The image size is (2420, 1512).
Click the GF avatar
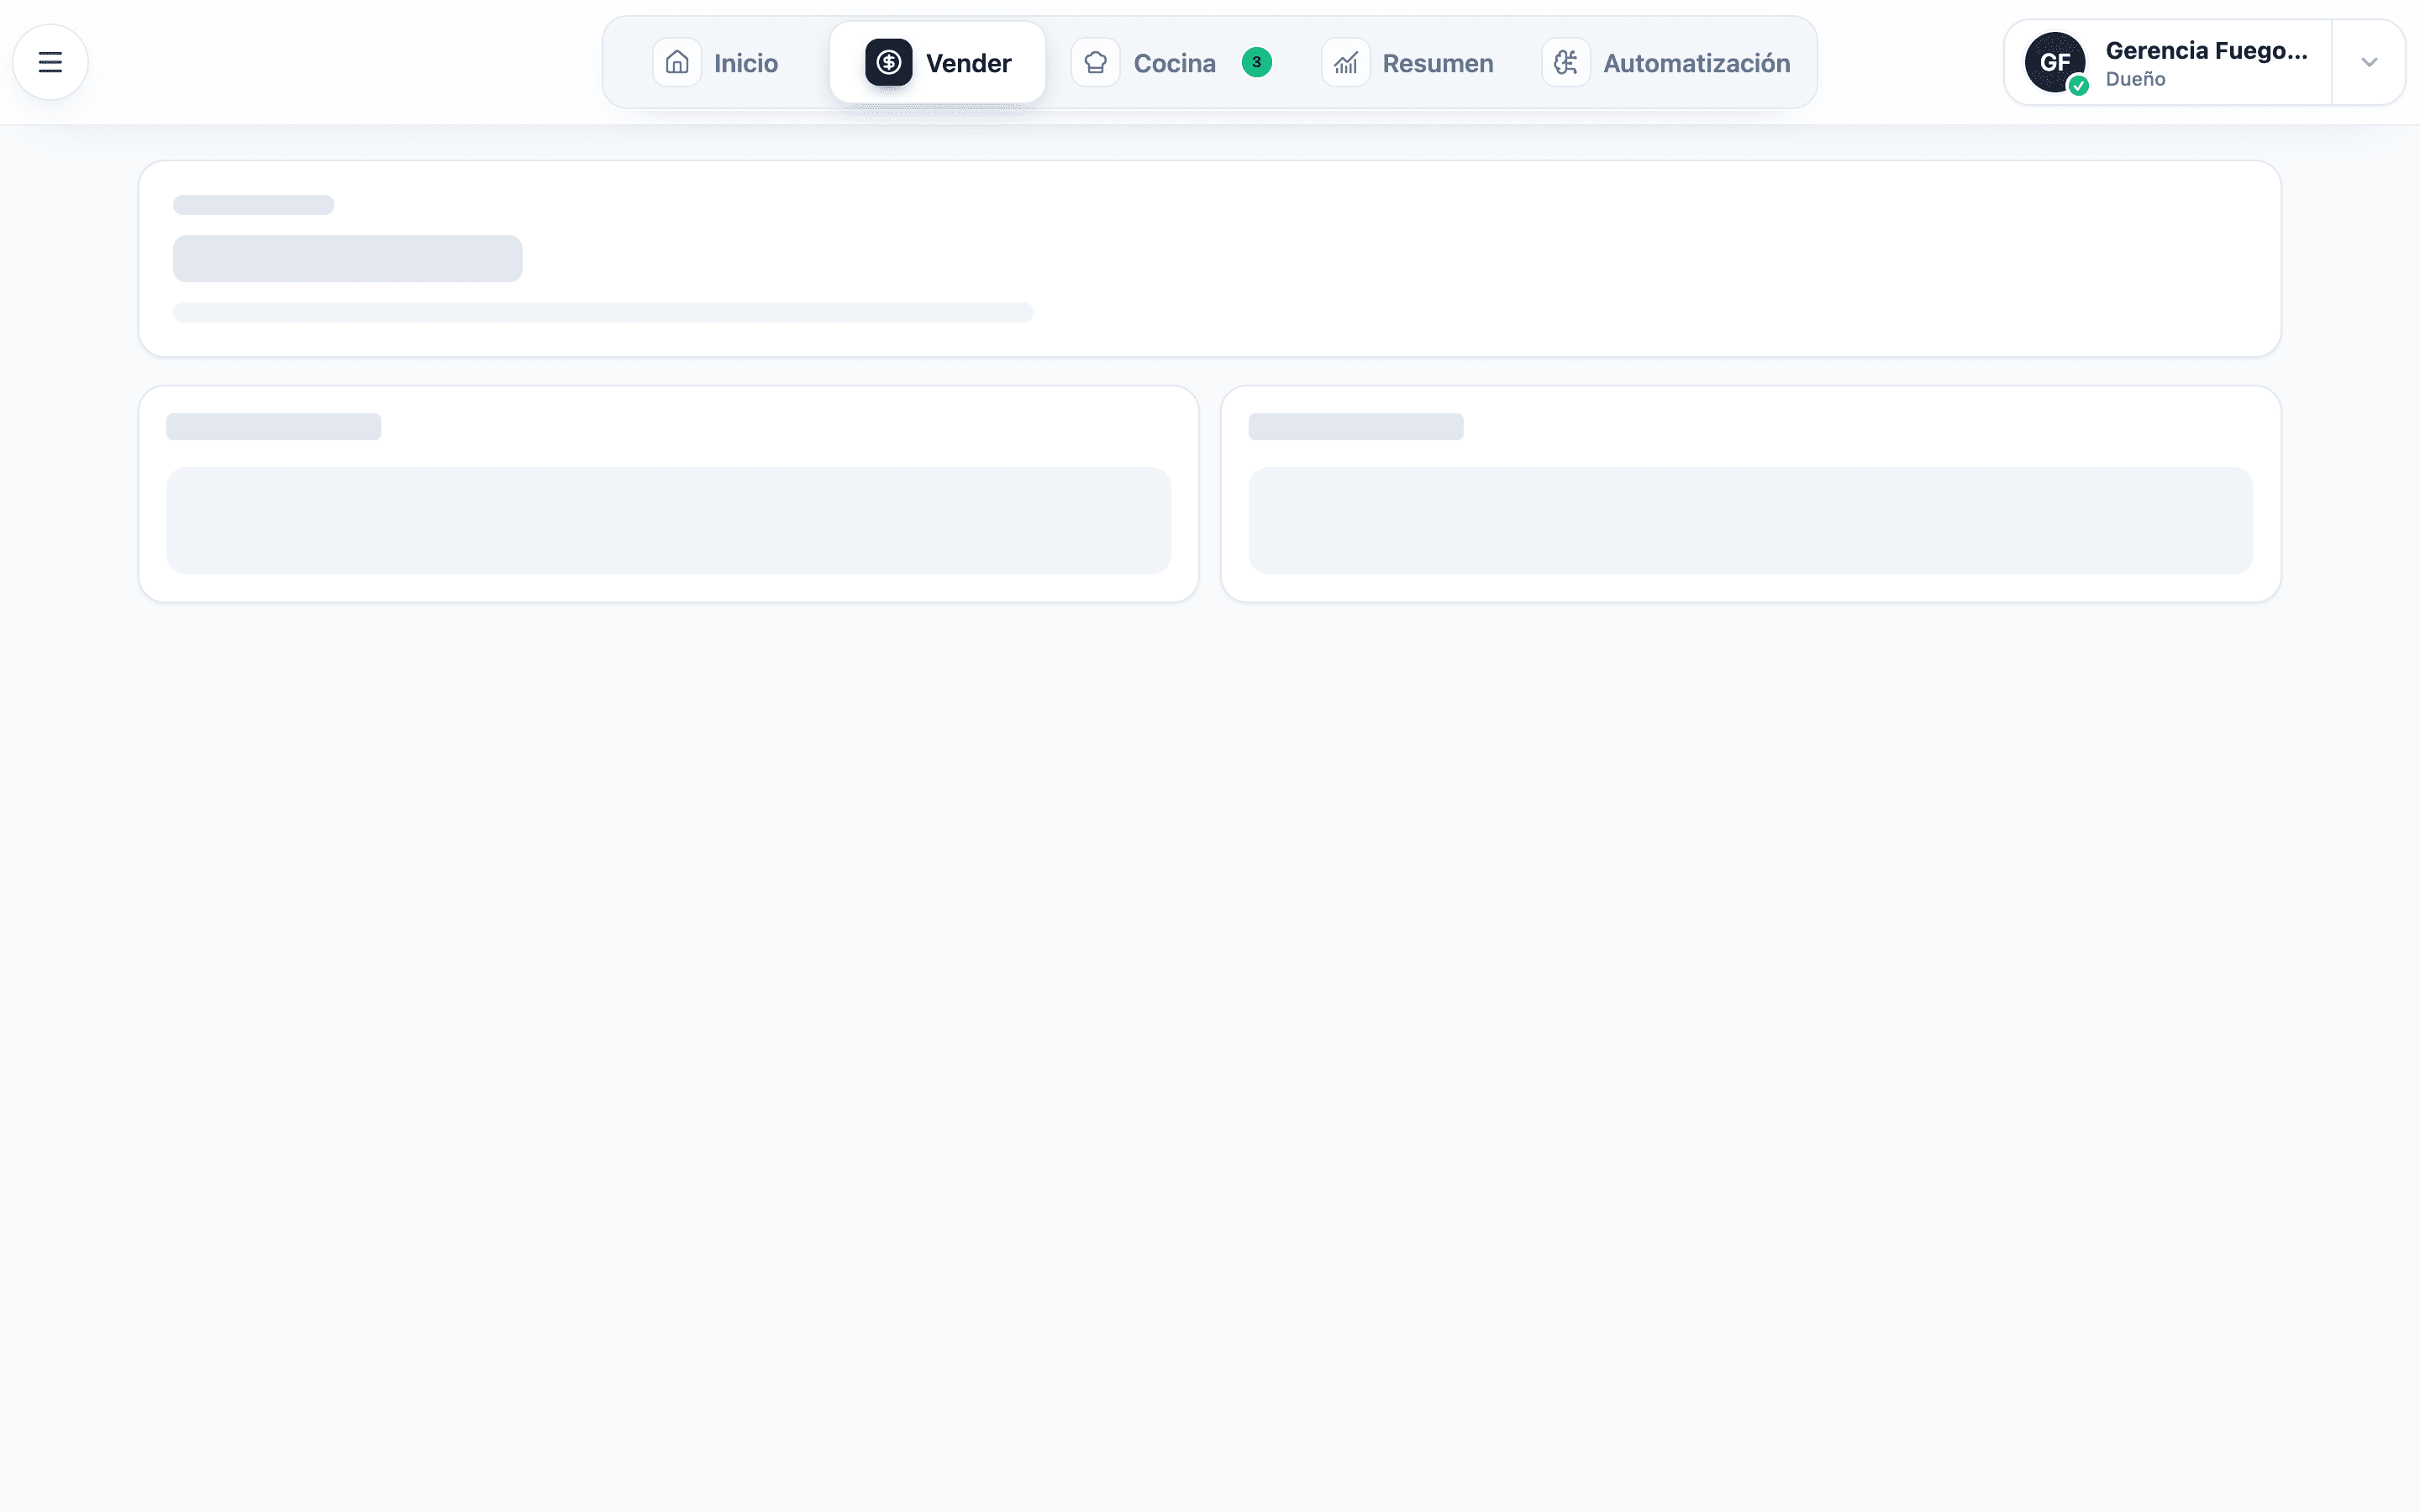coord(2054,62)
